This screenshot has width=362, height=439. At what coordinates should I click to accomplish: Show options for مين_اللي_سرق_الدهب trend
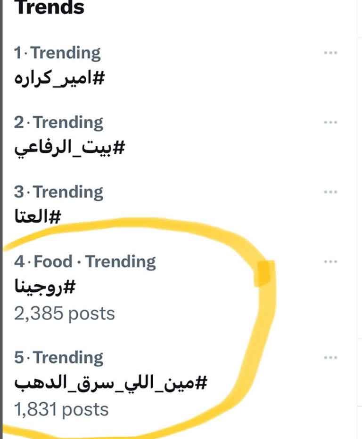pos(331,358)
